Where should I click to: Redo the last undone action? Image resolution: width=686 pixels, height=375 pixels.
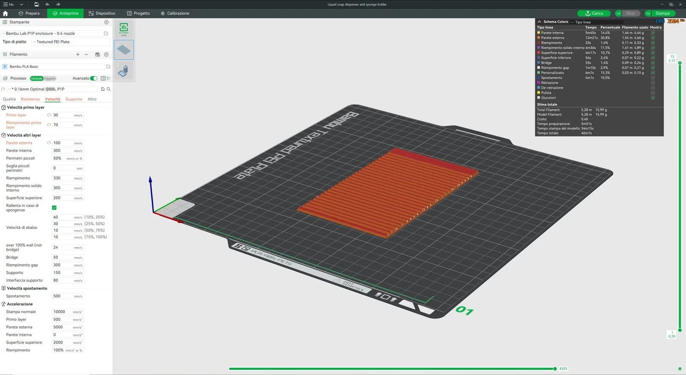pos(58,4)
